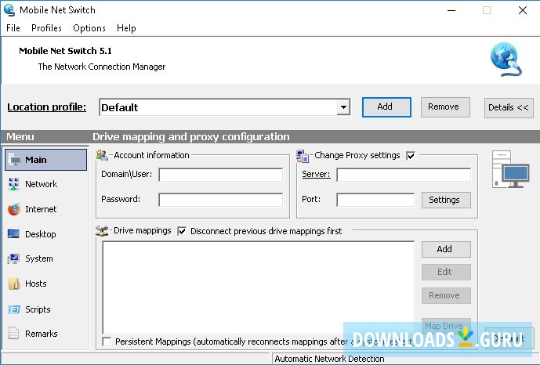Screen dimensions: 540x365
Task: Select the Hosts menu label
Action: point(36,284)
